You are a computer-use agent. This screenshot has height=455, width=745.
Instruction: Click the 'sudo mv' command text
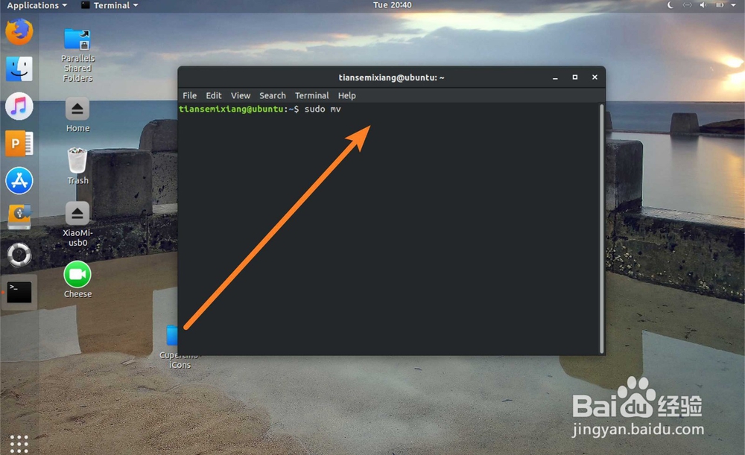point(323,109)
